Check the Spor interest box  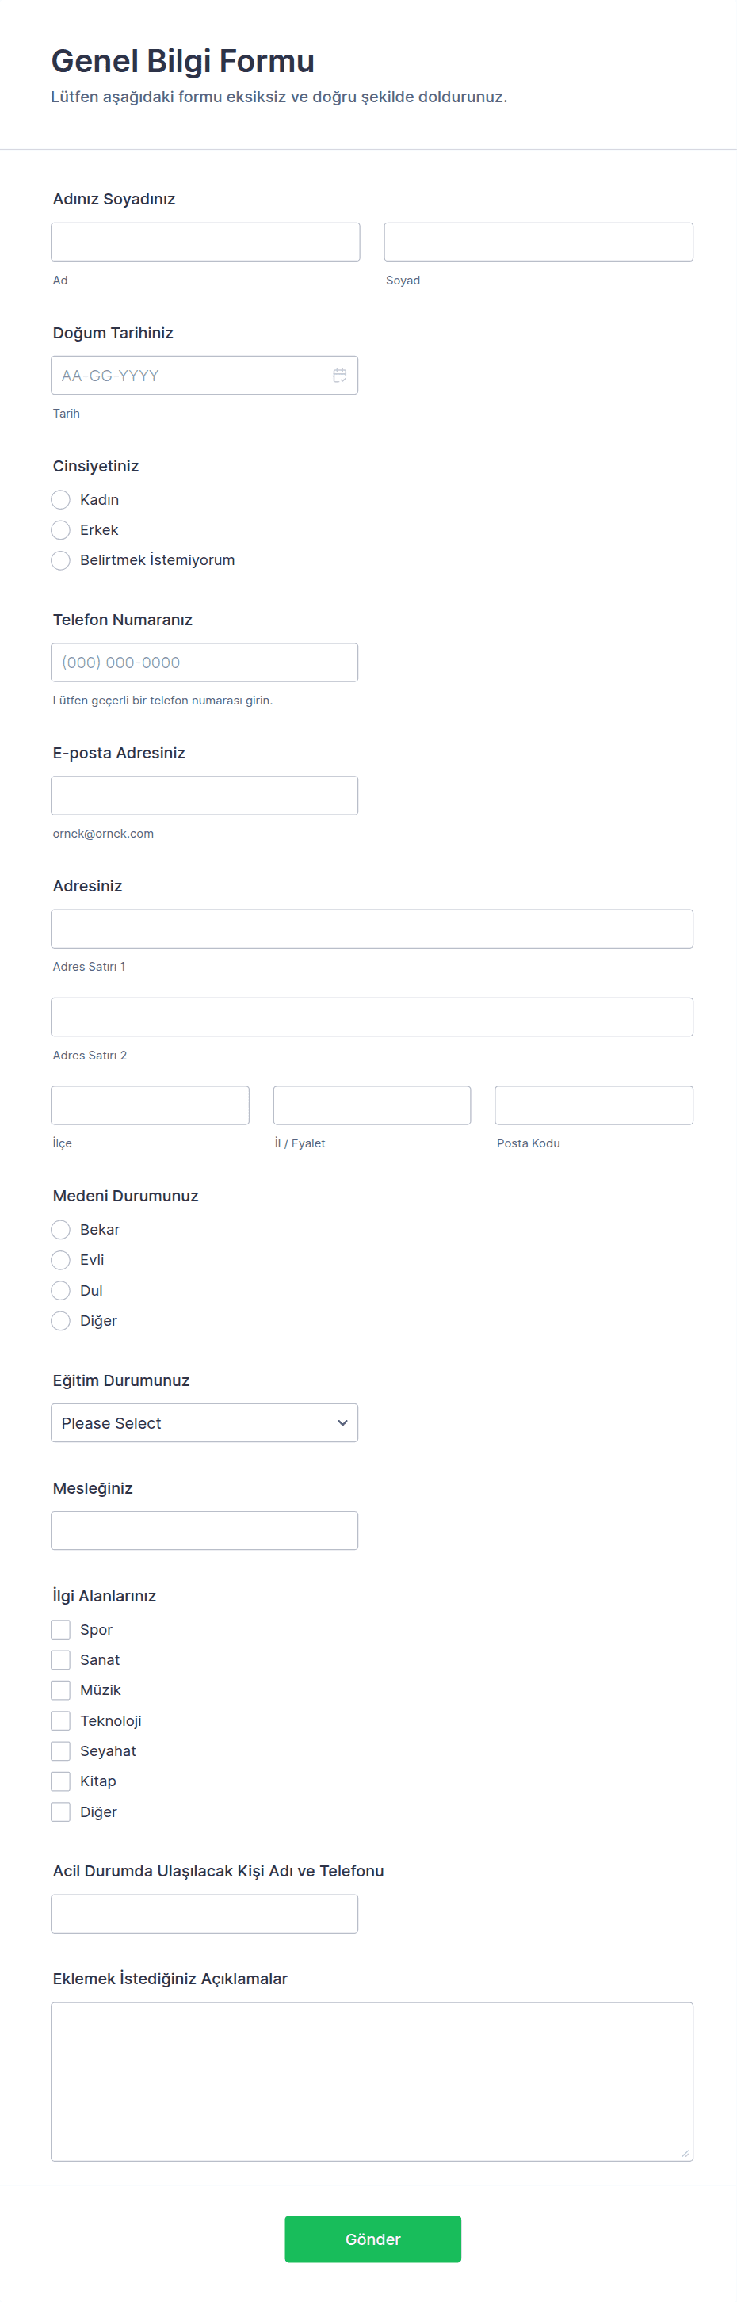click(61, 1630)
